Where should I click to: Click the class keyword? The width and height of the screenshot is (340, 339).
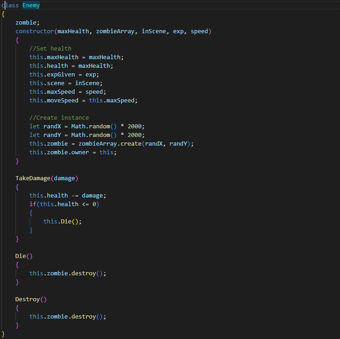click(x=10, y=5)
